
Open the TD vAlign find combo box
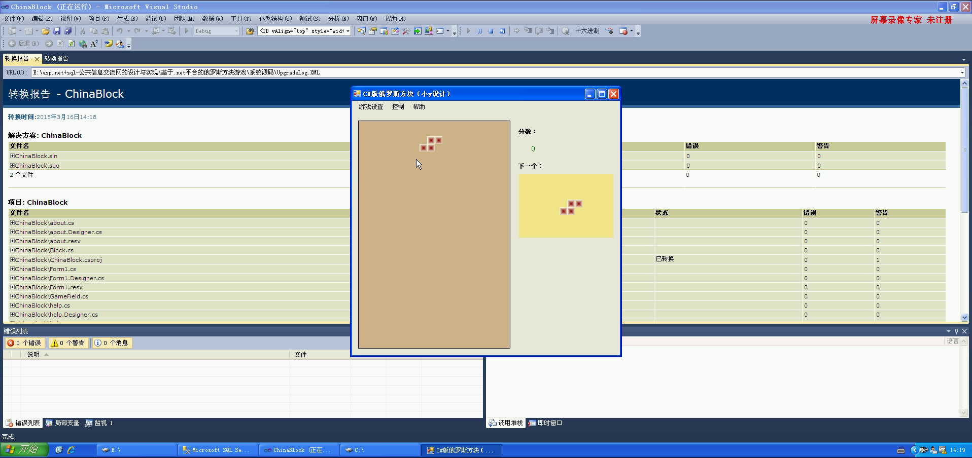304,31
